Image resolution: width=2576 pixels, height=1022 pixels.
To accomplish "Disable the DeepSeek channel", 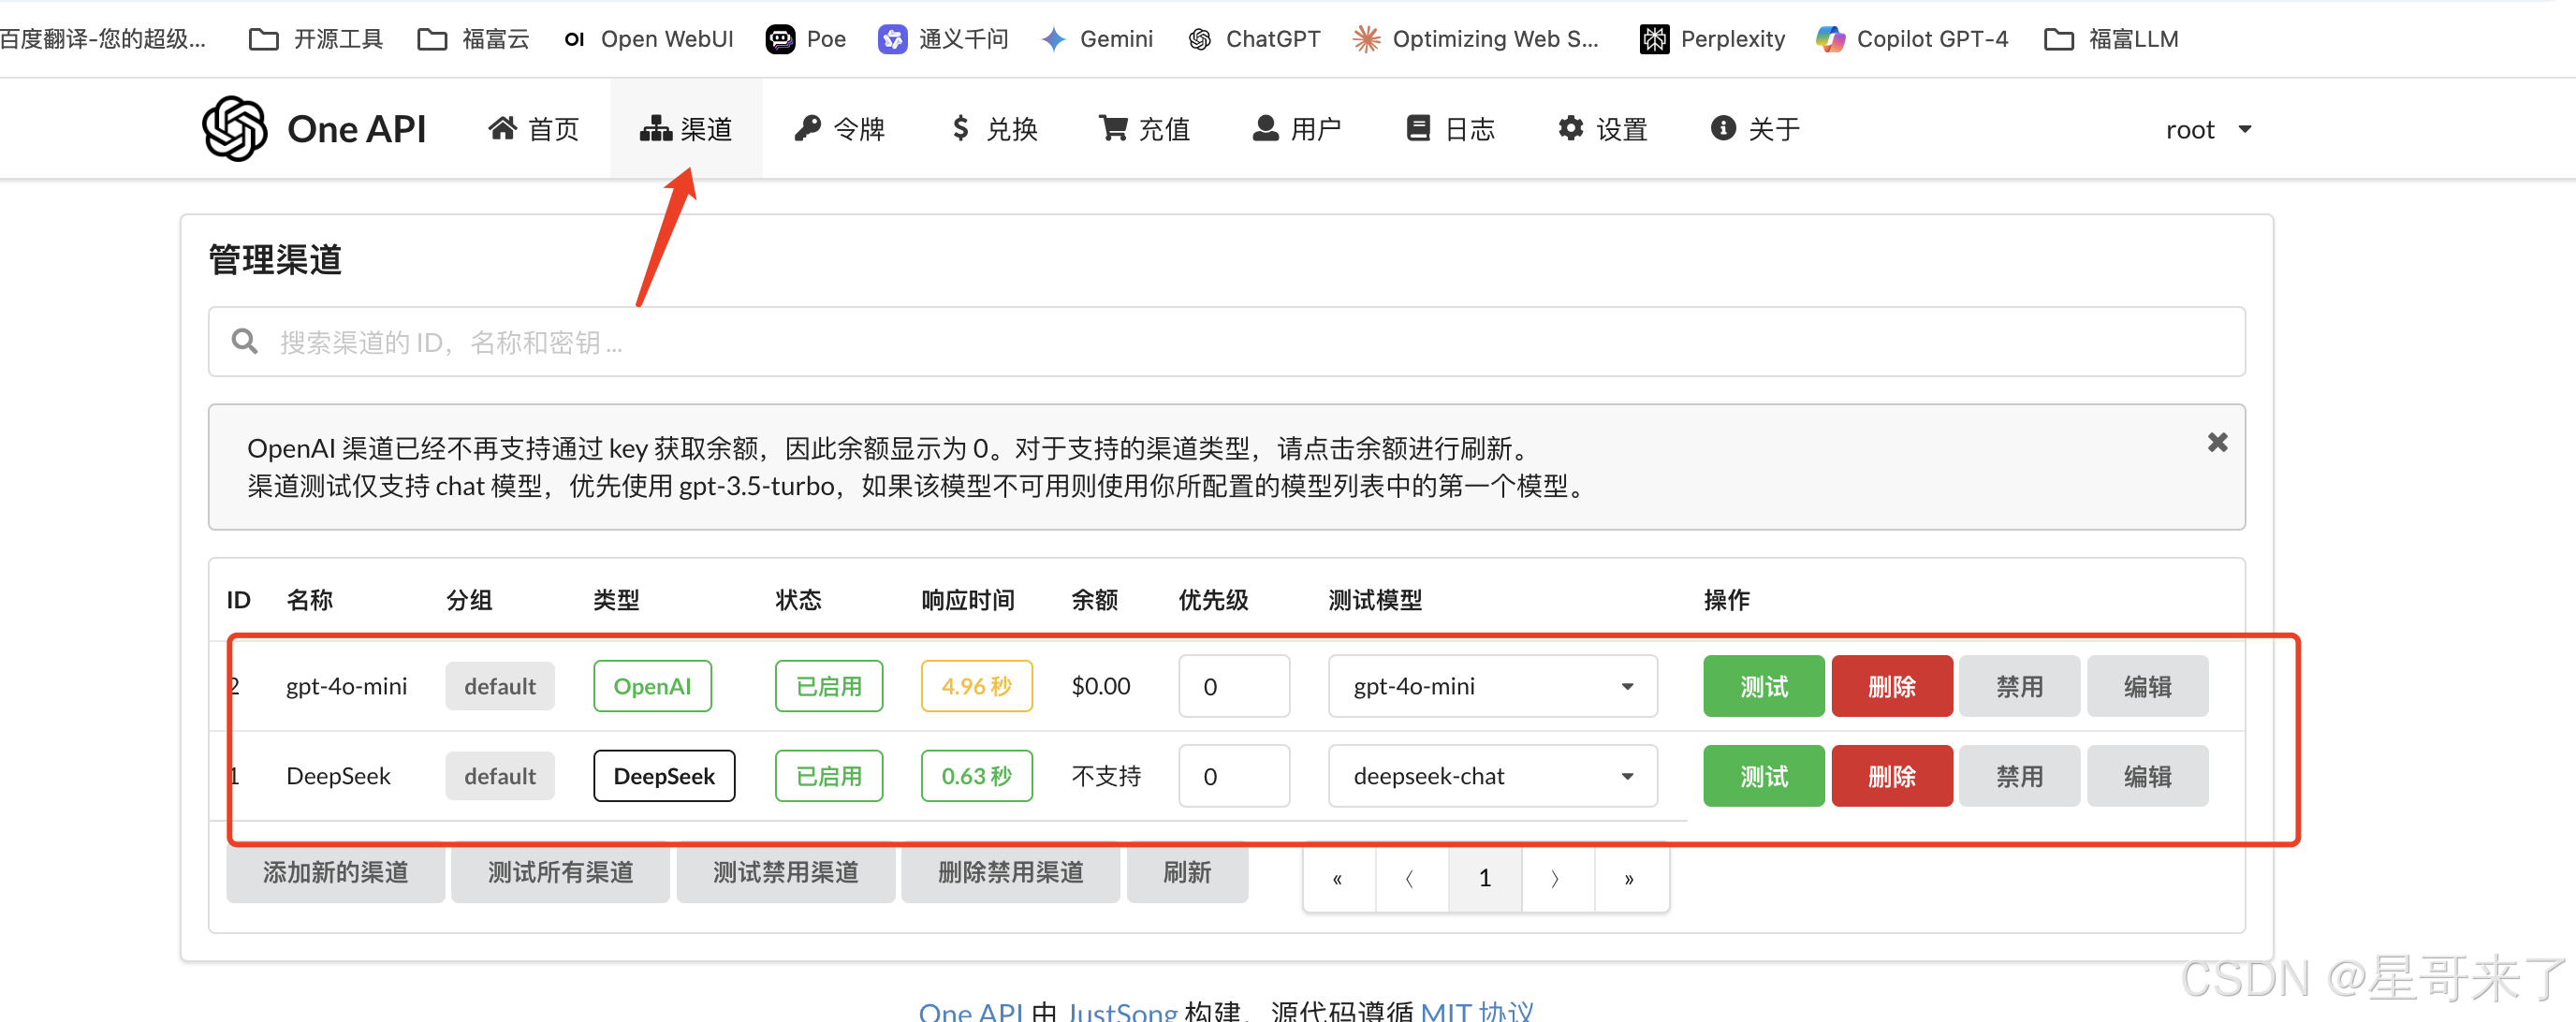I will 2018,776.
